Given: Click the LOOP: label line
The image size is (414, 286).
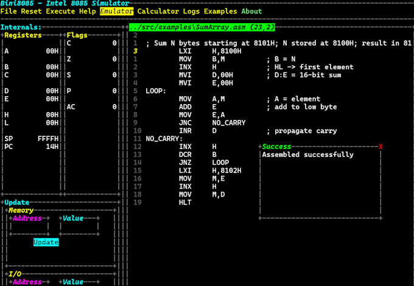Looking at the screenshot, I should 156,91.
